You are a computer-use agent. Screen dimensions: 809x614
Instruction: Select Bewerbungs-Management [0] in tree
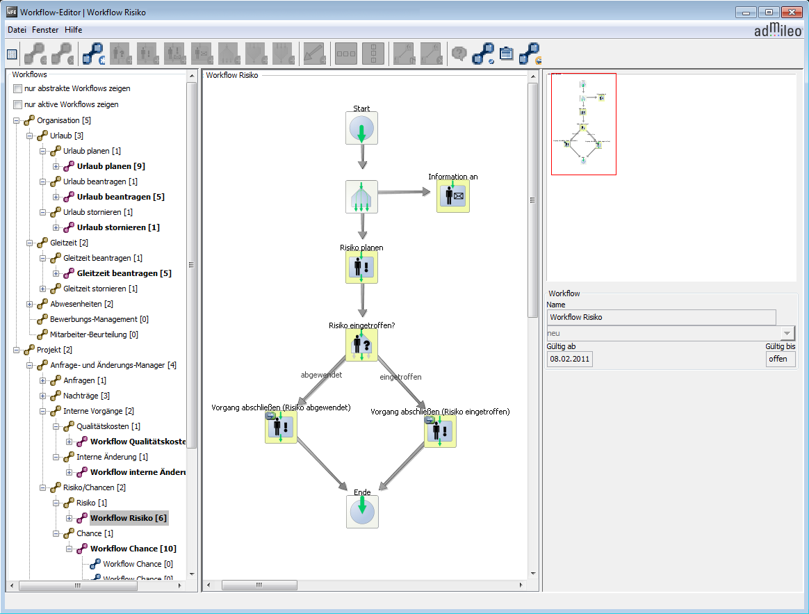coord(99,319)
